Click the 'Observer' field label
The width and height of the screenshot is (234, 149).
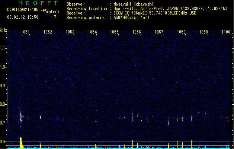pos(76,4)
